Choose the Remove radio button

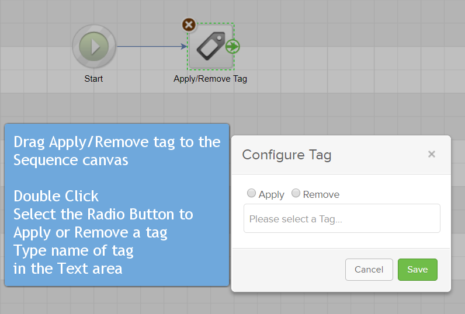[296, 193]
